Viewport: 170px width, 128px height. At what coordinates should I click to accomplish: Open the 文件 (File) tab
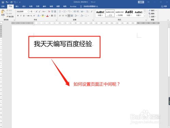3,6
